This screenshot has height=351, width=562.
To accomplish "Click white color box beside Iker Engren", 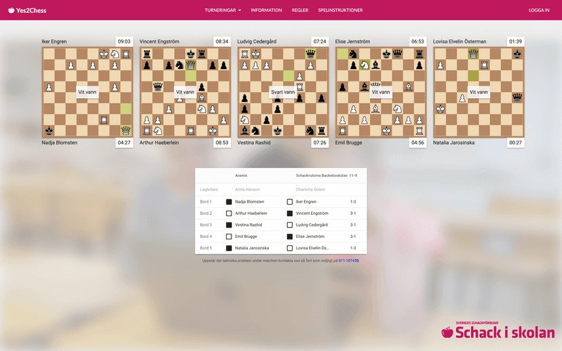I will [x=290, y=202].
